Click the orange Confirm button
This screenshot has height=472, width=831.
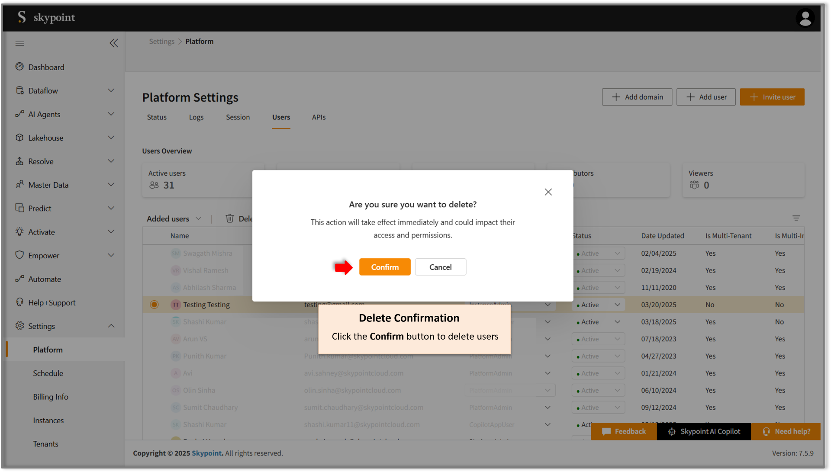(x=384, y=267)
